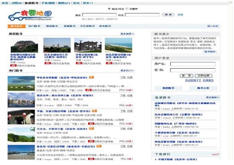Click 收藏 on the 少林寺之旅 row

[130, 129]
